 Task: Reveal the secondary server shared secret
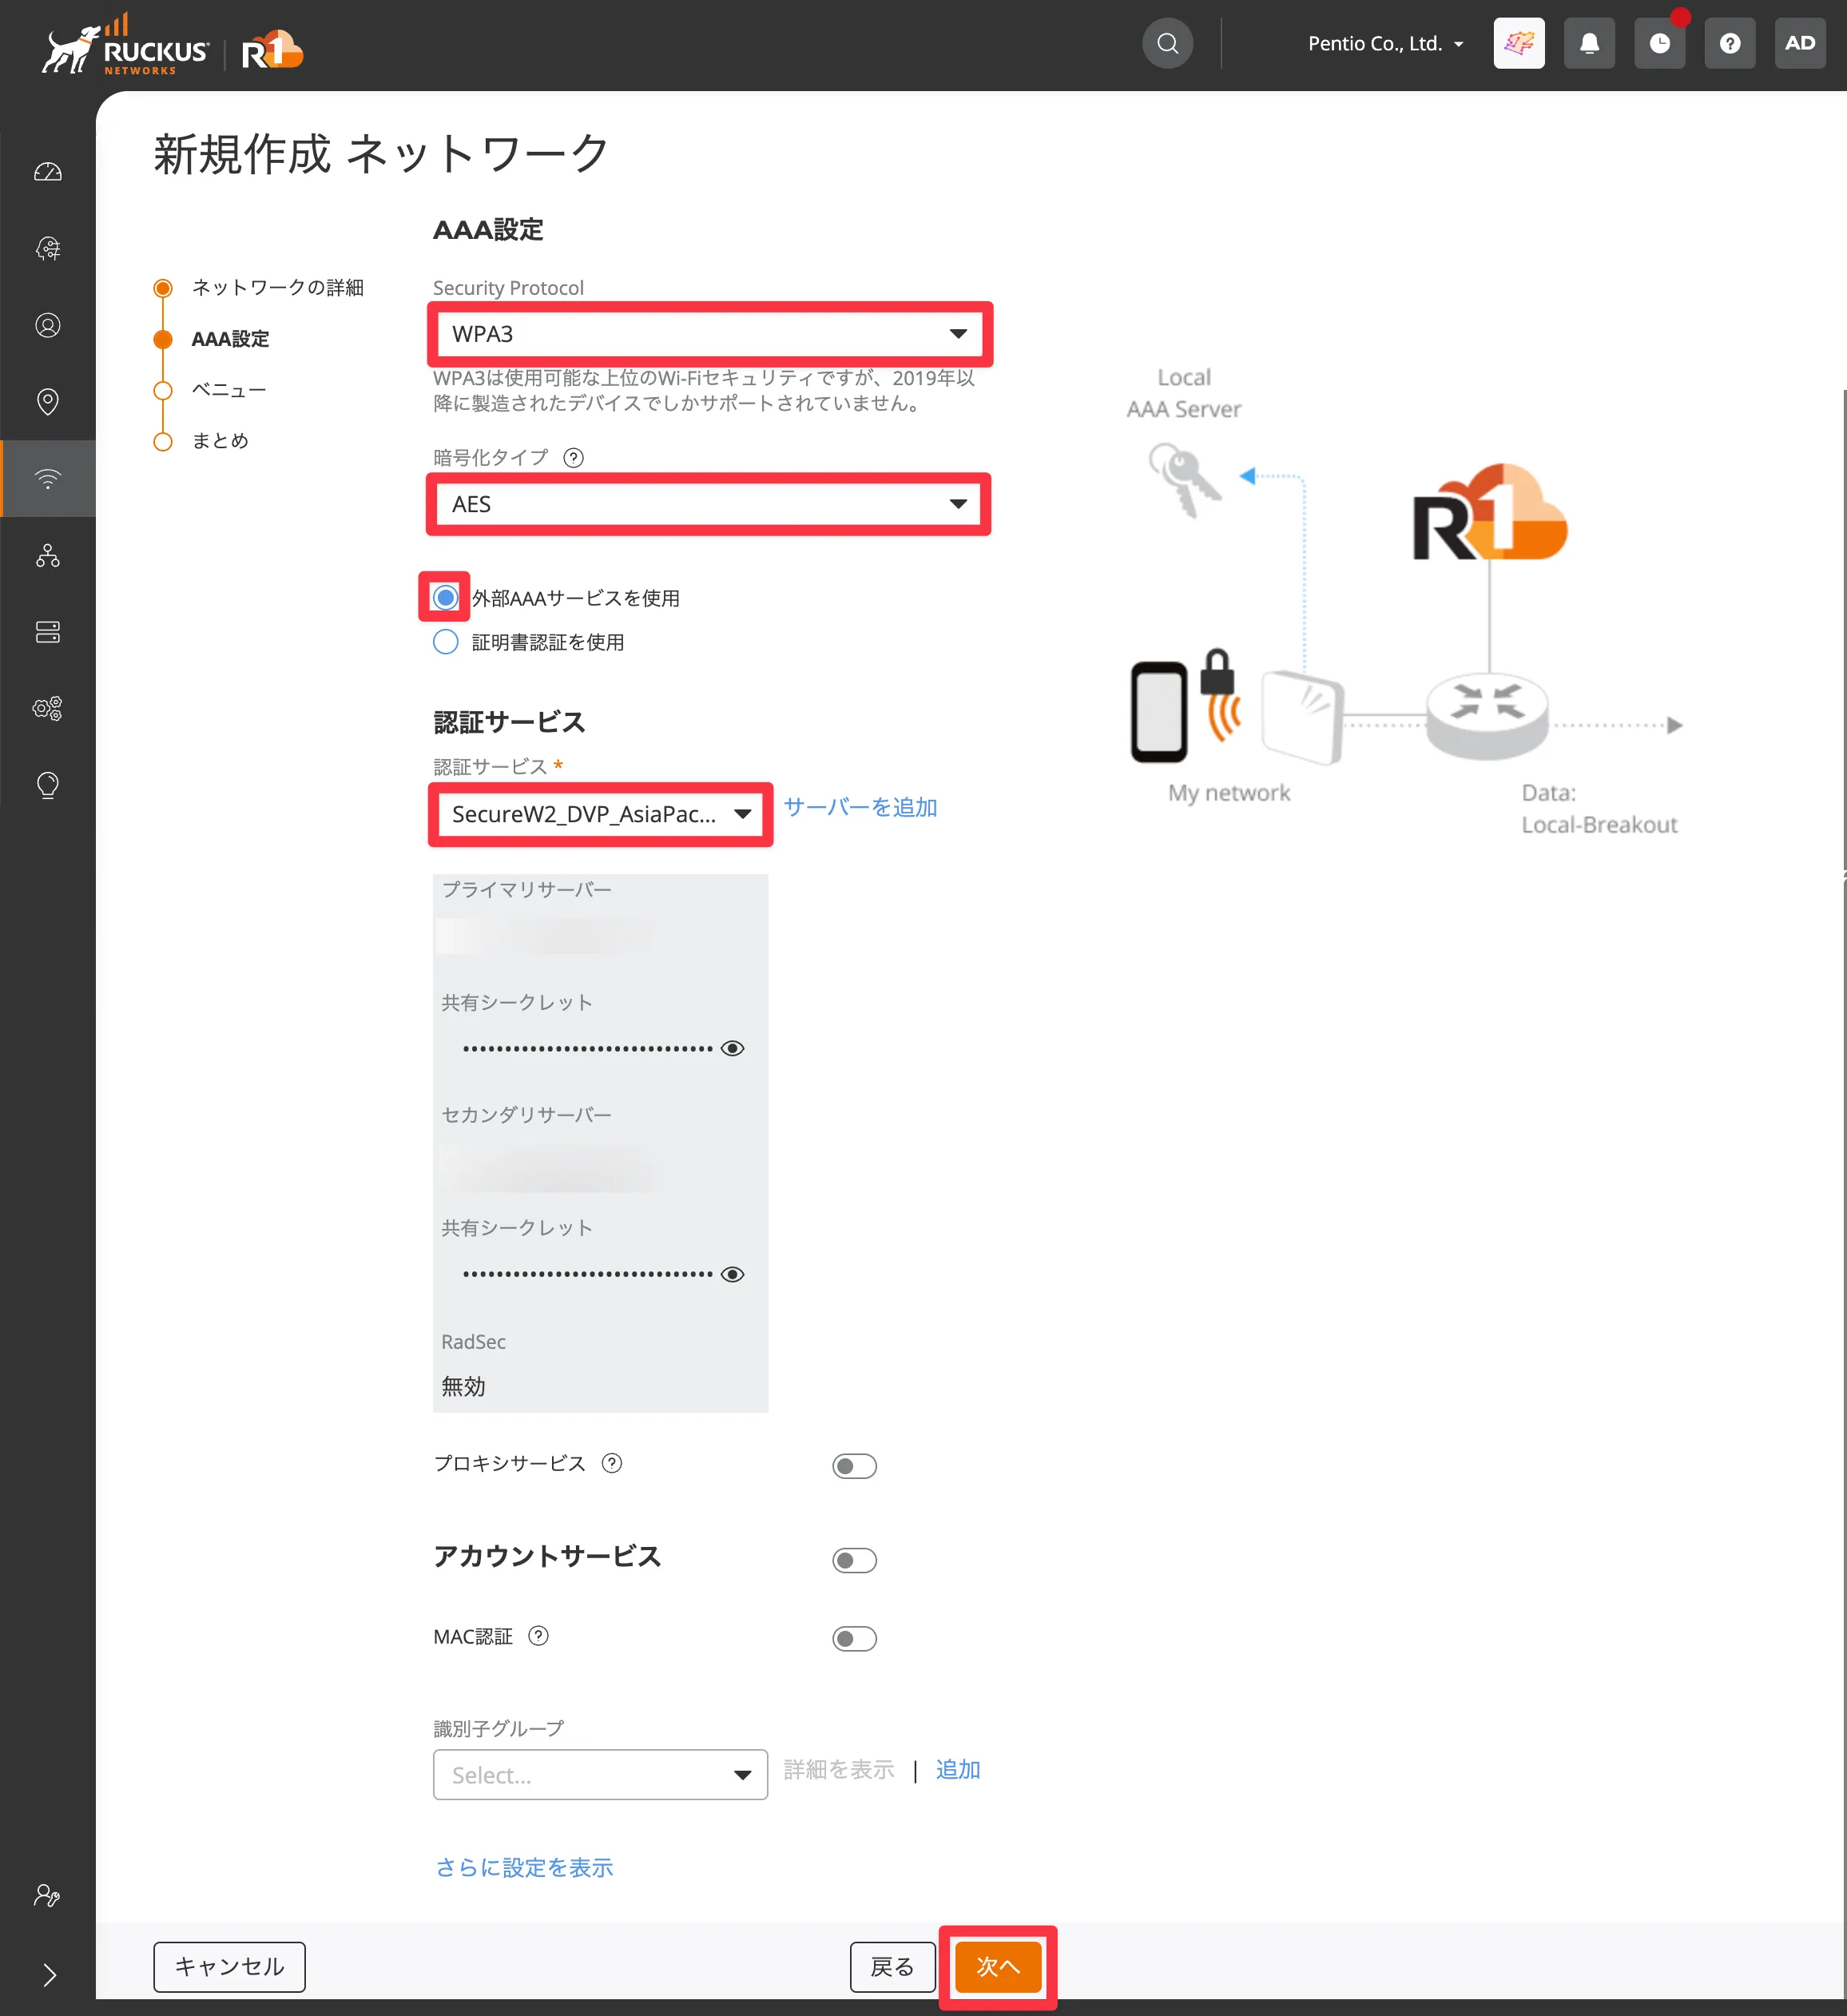pos(732,1274)
